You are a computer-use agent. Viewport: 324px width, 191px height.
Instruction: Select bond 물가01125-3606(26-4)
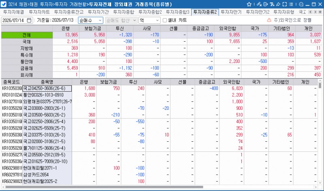47,148
